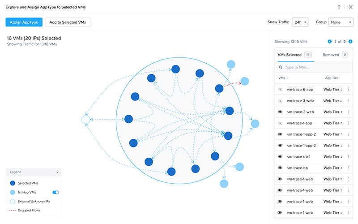This screenshot has height=224, width=358.
Task: Open more options for vm-trace-db-1
Action: [x=348, y=157]
